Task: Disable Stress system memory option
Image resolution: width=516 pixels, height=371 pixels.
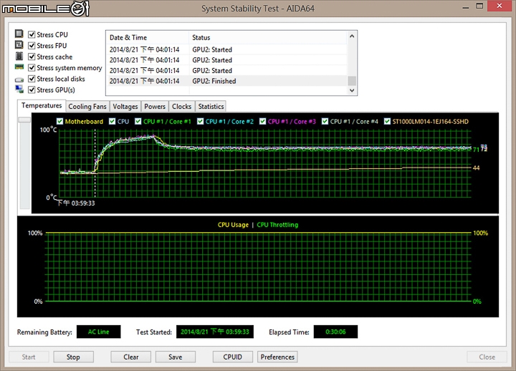Action: pos(32,68)
